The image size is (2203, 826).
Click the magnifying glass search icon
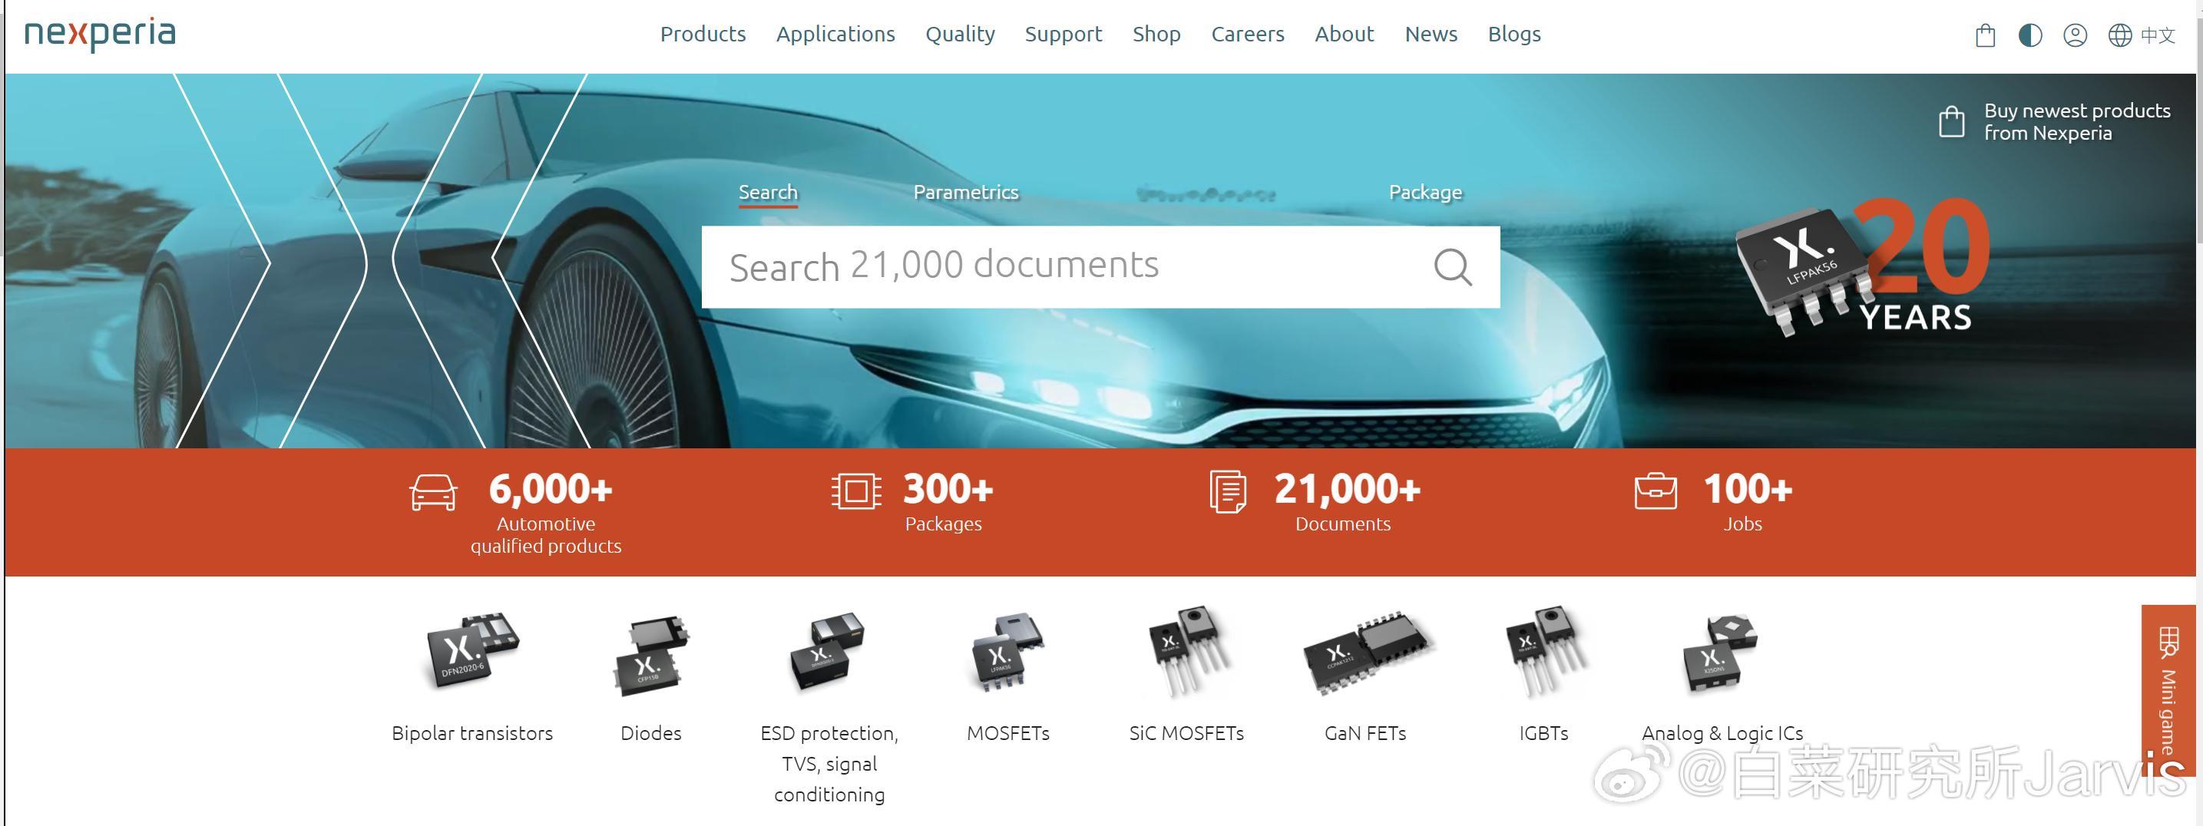click(1453, 267)
